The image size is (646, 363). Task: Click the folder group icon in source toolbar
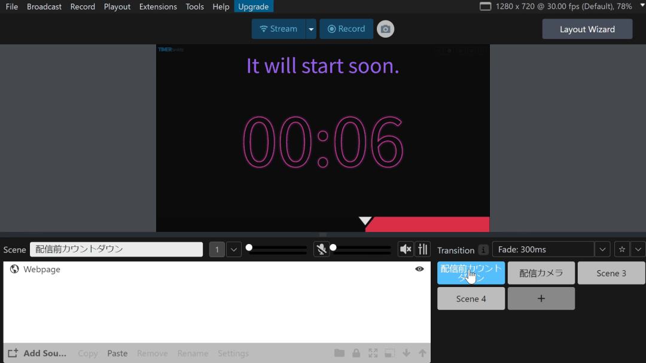click(x=339, y=353)
